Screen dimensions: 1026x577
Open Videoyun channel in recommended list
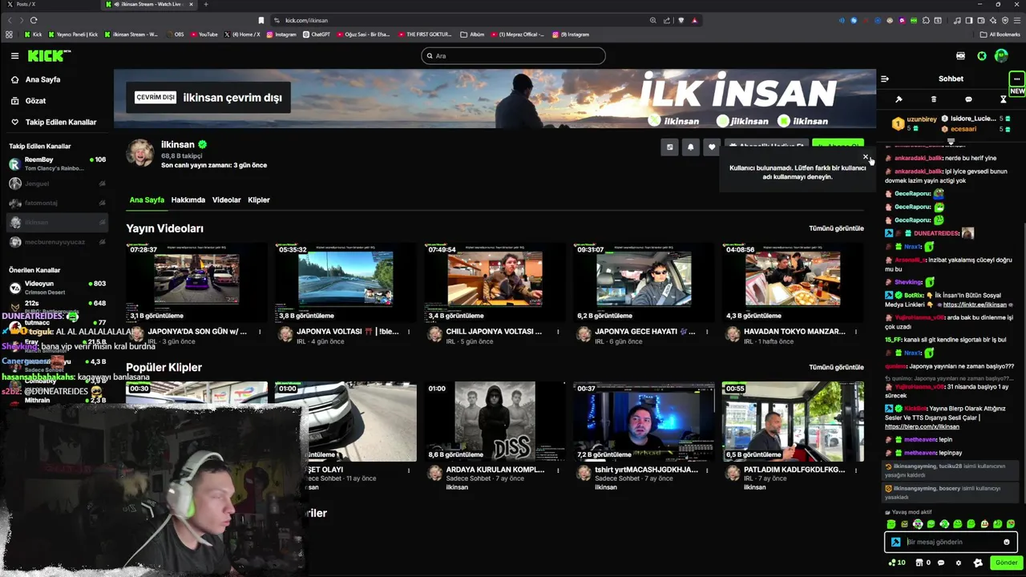[56, 287]
